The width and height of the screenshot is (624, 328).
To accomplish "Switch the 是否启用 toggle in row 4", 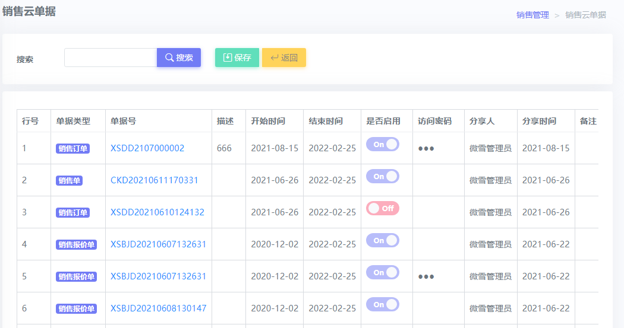I will point(383,240).
